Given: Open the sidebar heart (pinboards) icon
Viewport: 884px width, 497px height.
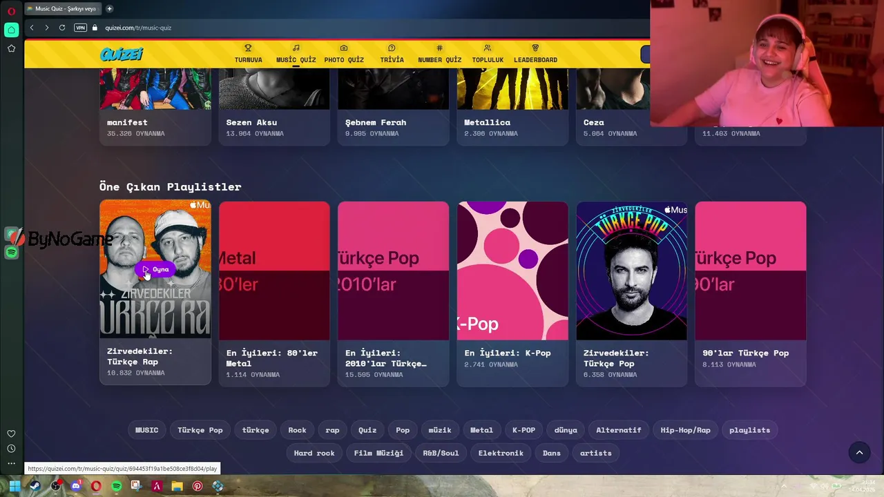Looking at the screenshot, I should click(11, 433).
